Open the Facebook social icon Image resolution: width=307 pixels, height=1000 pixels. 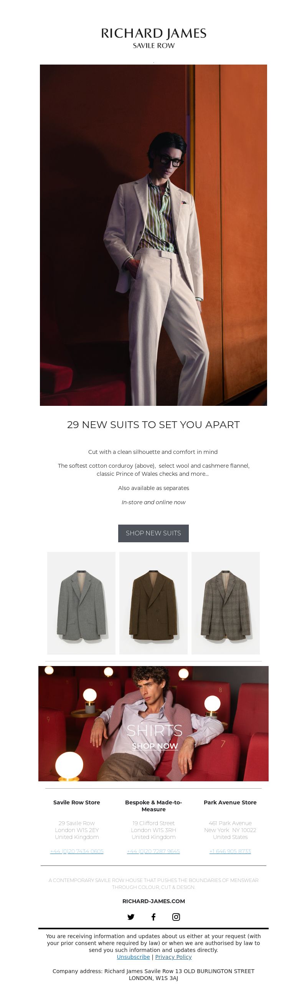[x=153, y=917]
